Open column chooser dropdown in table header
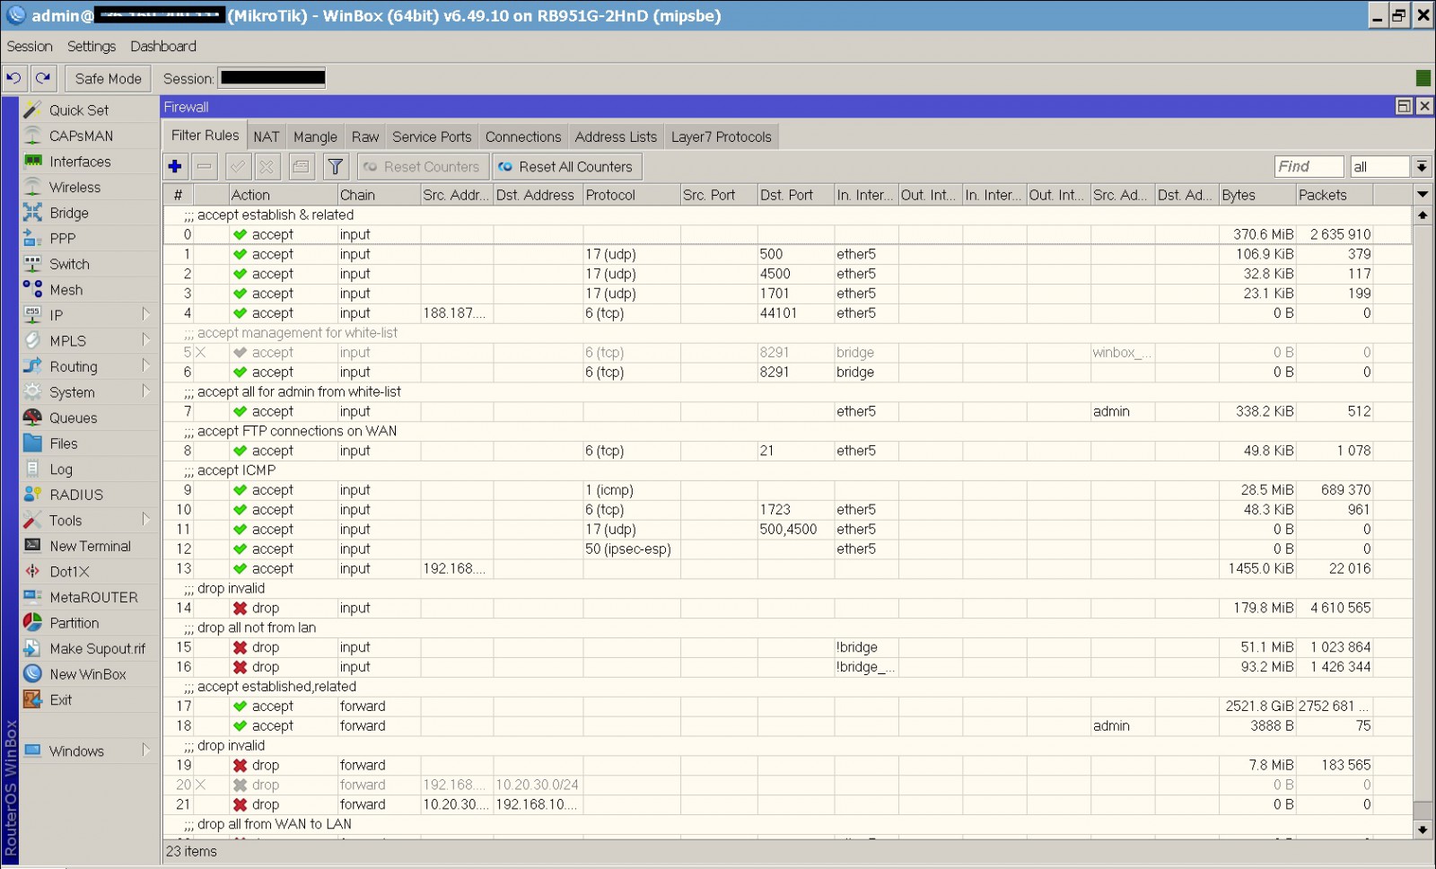The height and width of the screenshot is (869, 1436). click(x=1423, y=194)
